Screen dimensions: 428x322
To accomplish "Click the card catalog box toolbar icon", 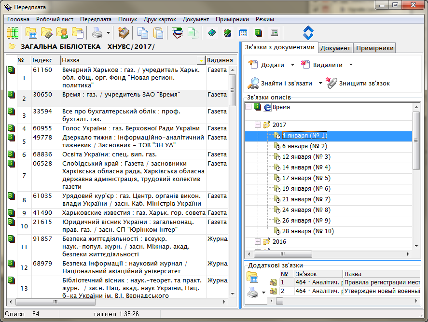I will (124, 33).
